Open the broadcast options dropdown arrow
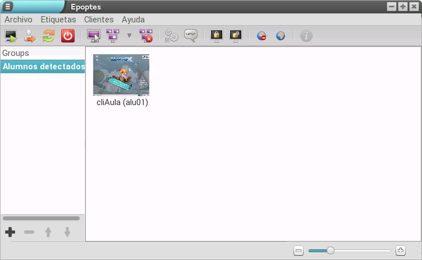 click(x=129, y=36)
